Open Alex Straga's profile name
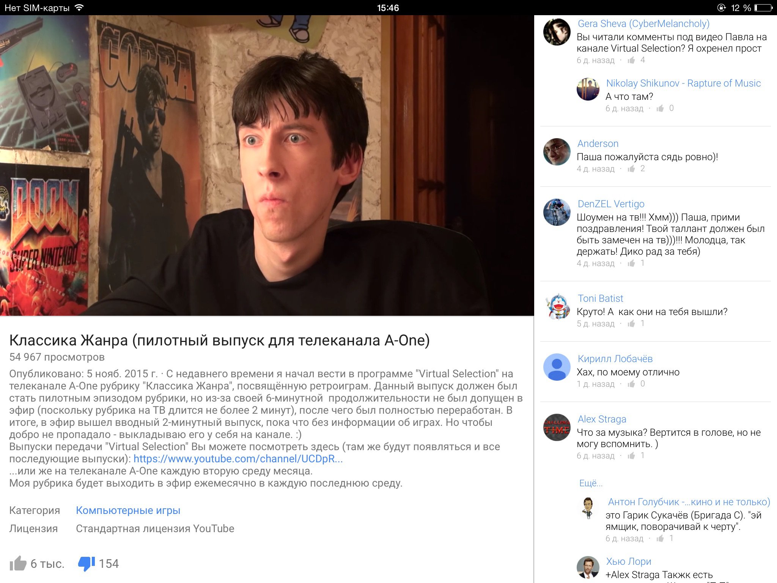Image resolution: width=777 pixels, height=583 pixels. click(602, 419)
